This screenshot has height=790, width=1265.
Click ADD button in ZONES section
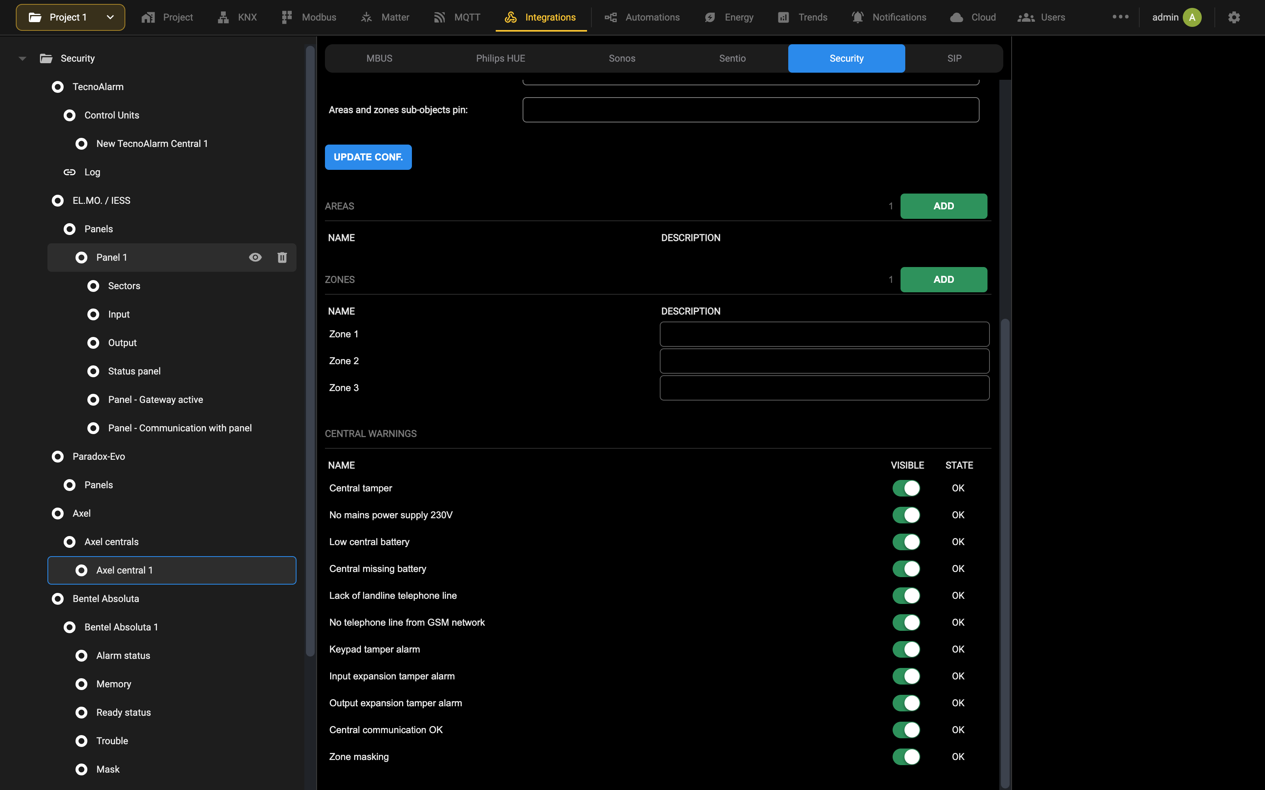pyautogui.click(x=944, y=280)
